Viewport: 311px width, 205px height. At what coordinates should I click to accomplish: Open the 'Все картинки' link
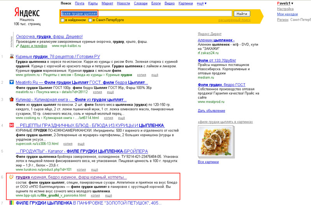click(x=208, y=162)
